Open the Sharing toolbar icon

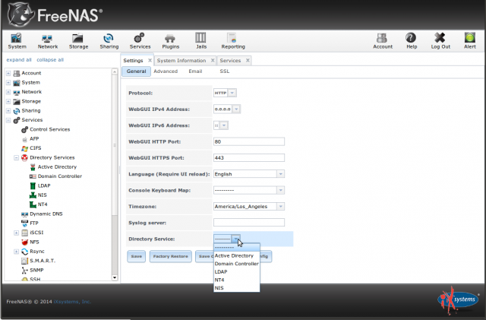click(109, 41)
